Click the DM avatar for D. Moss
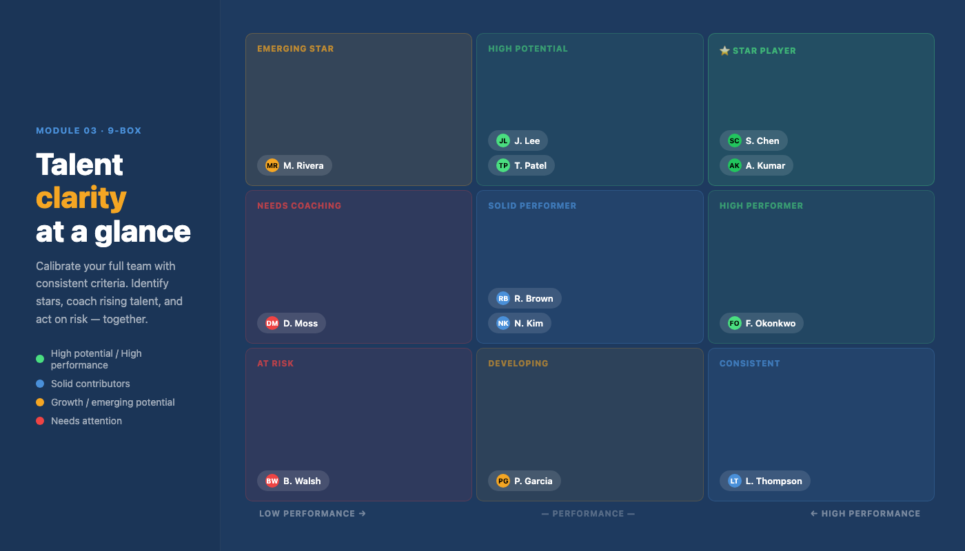Screen dimensions: 965x551 pyautogui.click(x=272, y=323)
